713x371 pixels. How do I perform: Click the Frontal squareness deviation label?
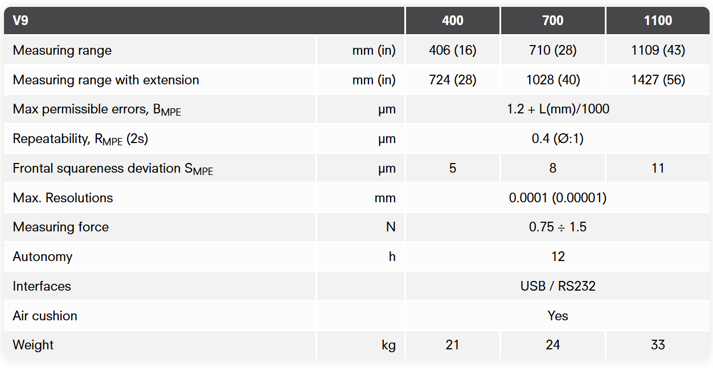point(113,169)
